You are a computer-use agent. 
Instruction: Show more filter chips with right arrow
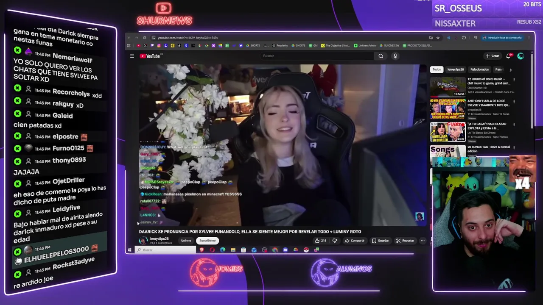click(510, 69)
